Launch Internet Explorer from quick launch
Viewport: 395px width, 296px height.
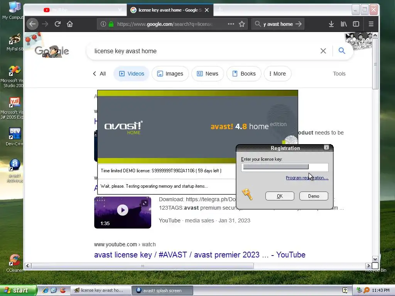tap(46, 290)
